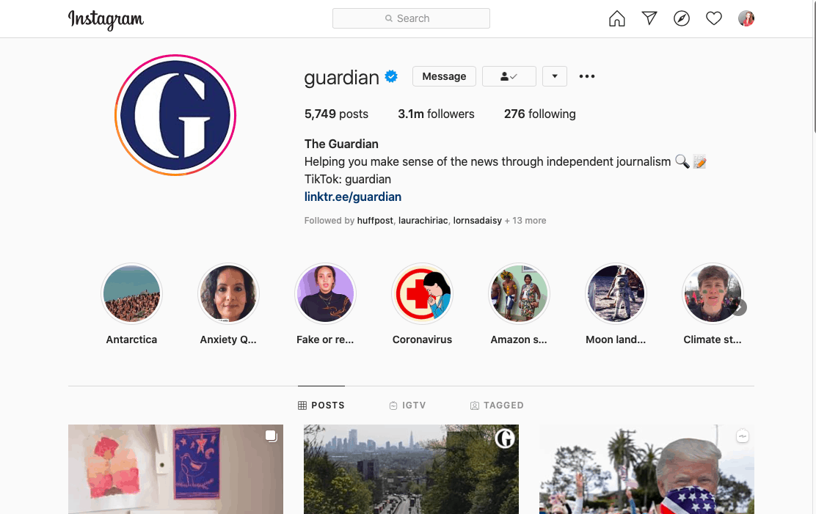Viewport: 816px width, 514px height.
Task: Show next story highlights arrow
Action: (738, 307)
